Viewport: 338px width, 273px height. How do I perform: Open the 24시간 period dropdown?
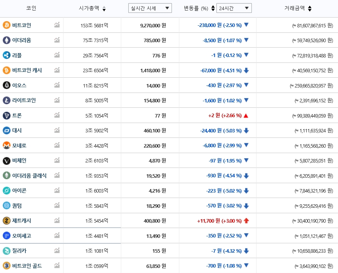point(234,8)
